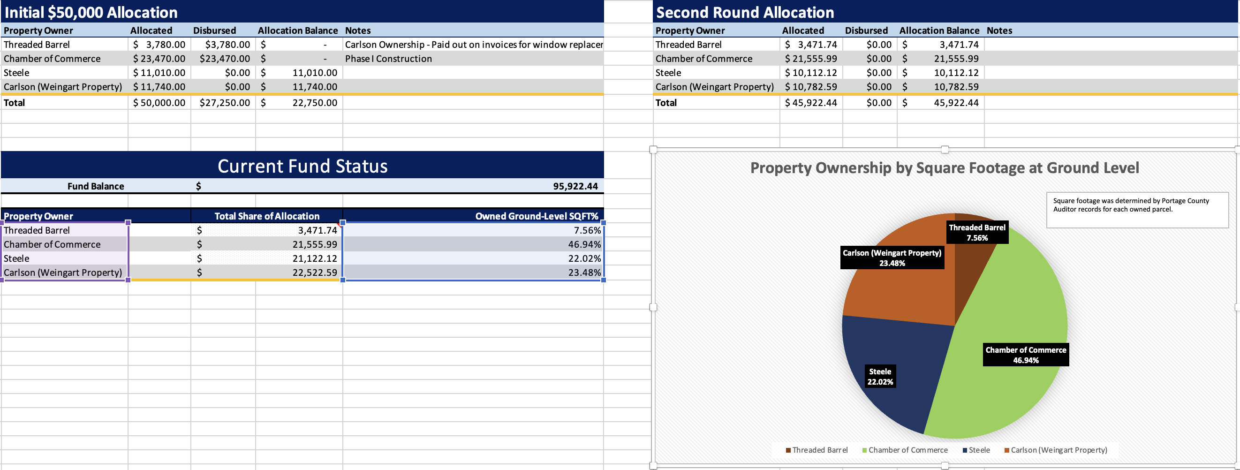Click Steele's $11,010.00 initial allocated cell
Screen dimensions: 1240x470
pyautogui.click(x=159, y=72)
